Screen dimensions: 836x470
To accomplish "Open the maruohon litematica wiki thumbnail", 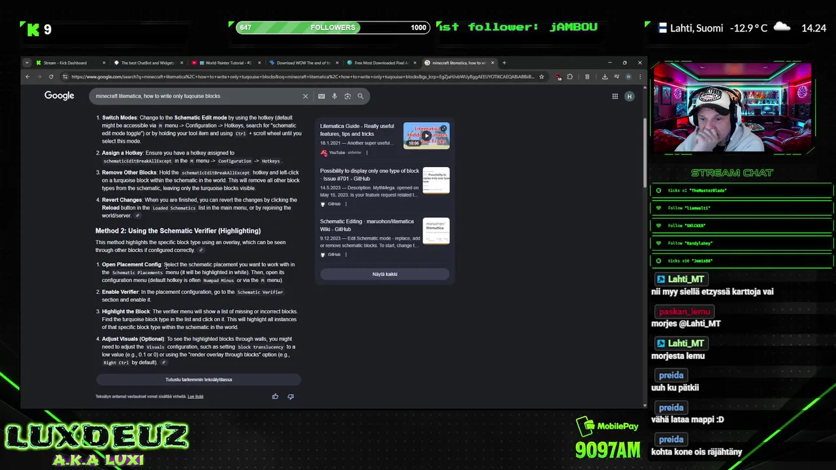I will coord(436,230).
